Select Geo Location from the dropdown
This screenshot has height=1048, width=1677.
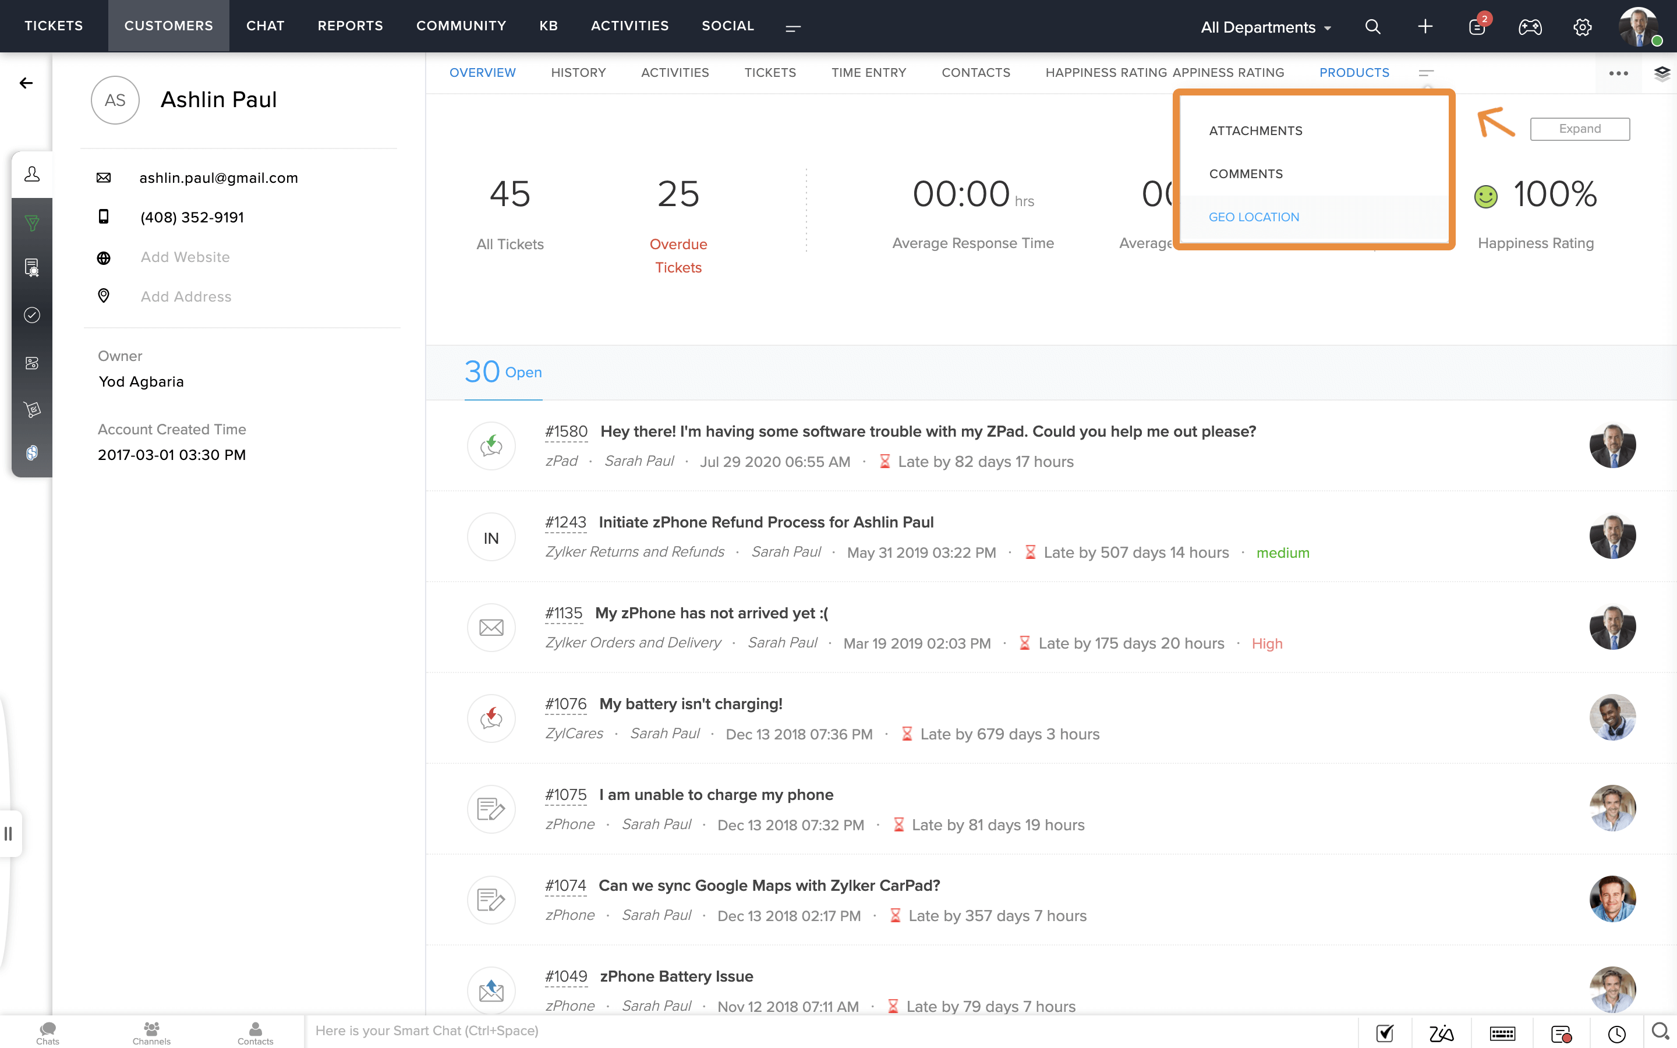[x=1254, y=217]
